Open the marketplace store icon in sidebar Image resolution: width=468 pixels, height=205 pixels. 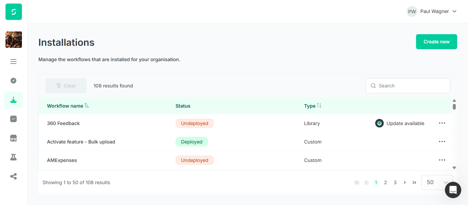[x=13, y=138]
